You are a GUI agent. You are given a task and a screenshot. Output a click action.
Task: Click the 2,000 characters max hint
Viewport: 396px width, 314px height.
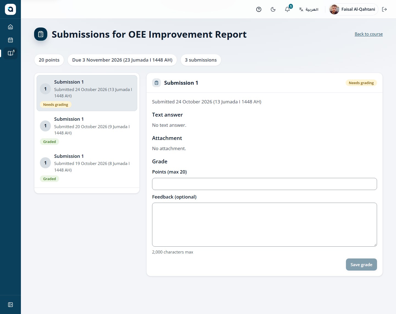click(x=172, y=252)
